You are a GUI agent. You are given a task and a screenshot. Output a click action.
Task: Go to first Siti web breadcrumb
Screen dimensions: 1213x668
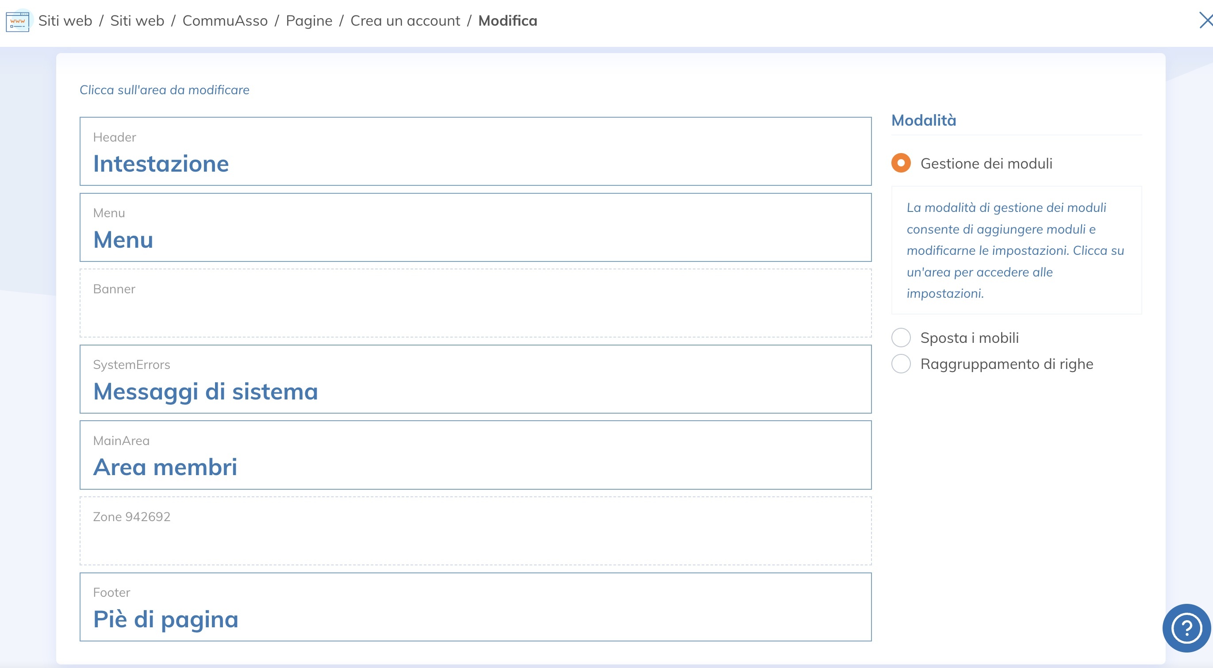65,21
